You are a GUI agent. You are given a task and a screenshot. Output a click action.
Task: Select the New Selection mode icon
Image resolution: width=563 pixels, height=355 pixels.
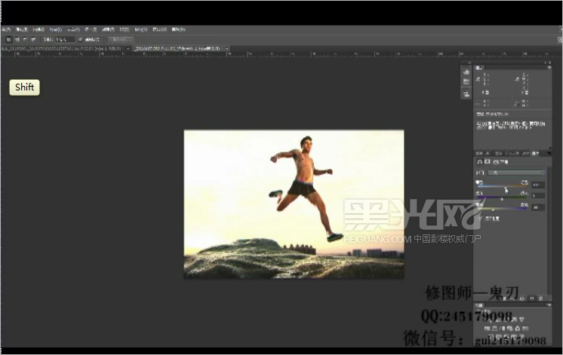tap(8, 39)
